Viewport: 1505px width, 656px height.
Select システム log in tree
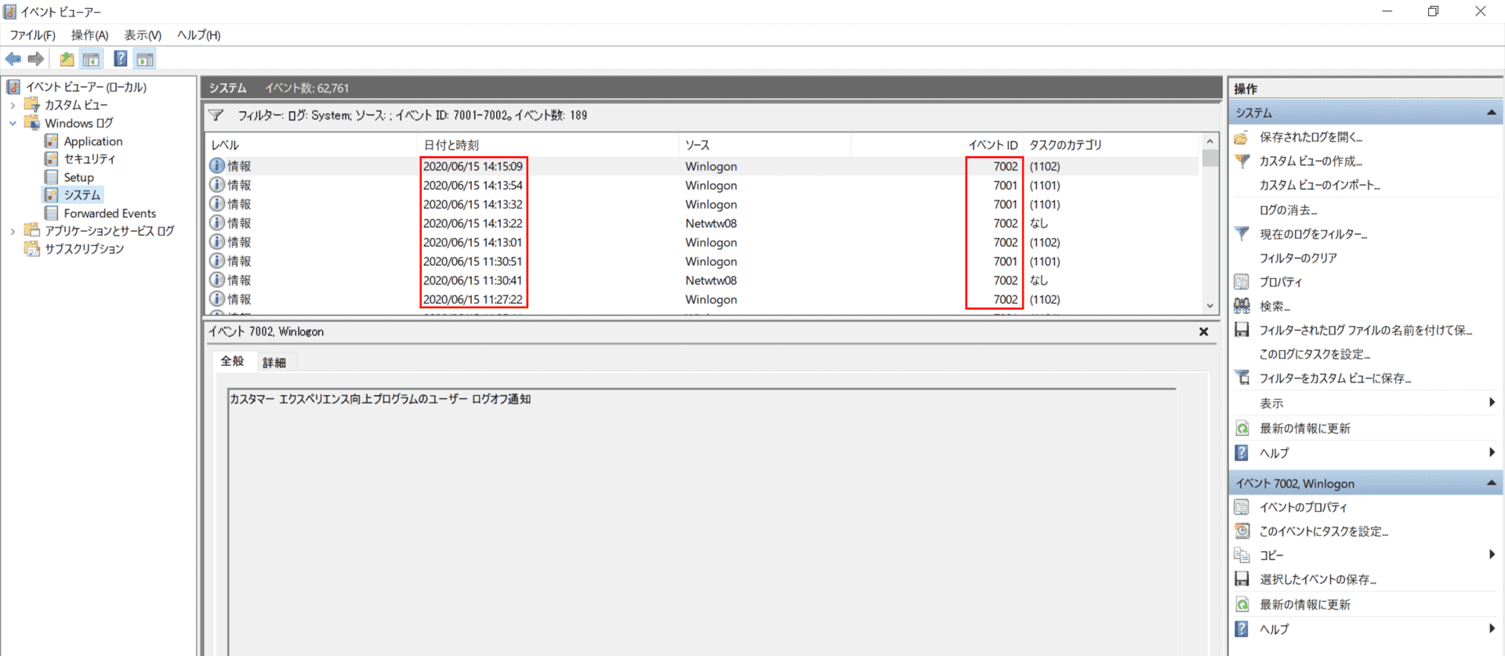point(82,195)
